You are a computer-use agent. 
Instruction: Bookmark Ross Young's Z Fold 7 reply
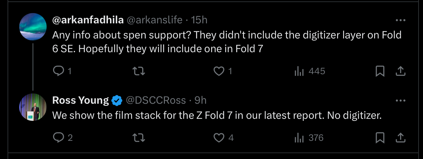tap(380, 138)
